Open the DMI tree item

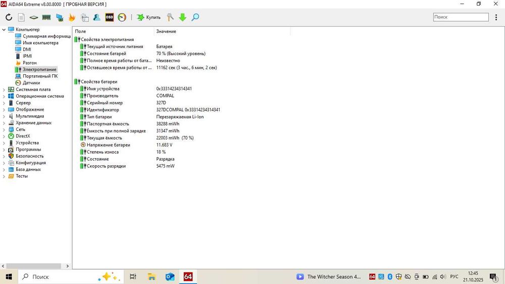[27, 50]
